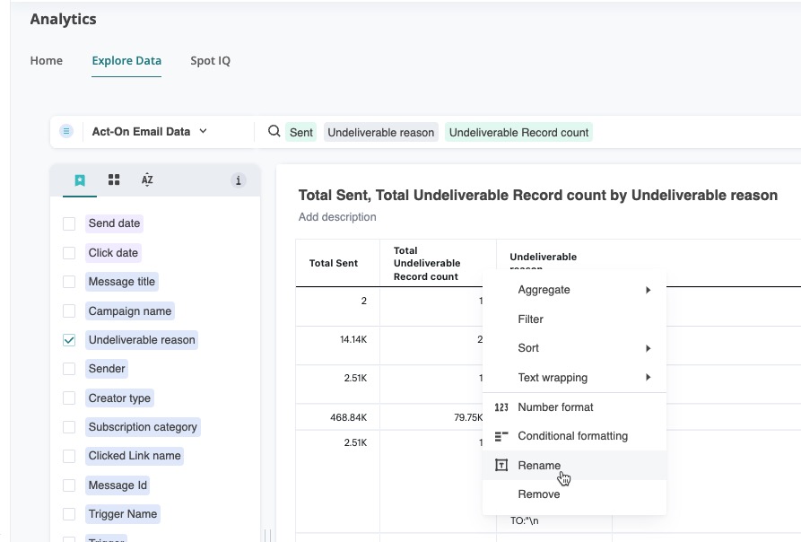Check the Subscription category checkbox

click(69, 427)
